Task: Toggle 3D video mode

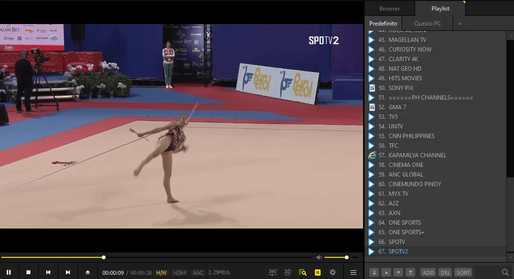Action: click(x=287, y=272)
